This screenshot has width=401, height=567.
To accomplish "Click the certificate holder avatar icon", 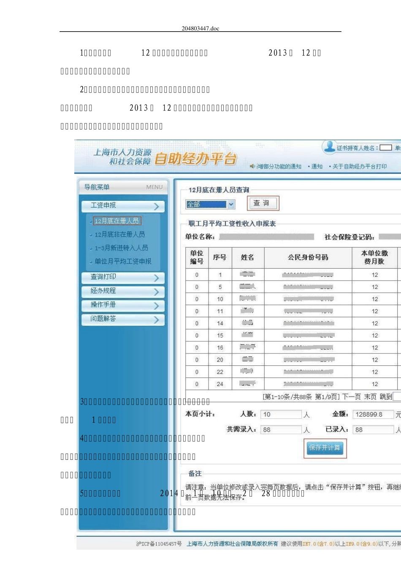I will (328, 147).
